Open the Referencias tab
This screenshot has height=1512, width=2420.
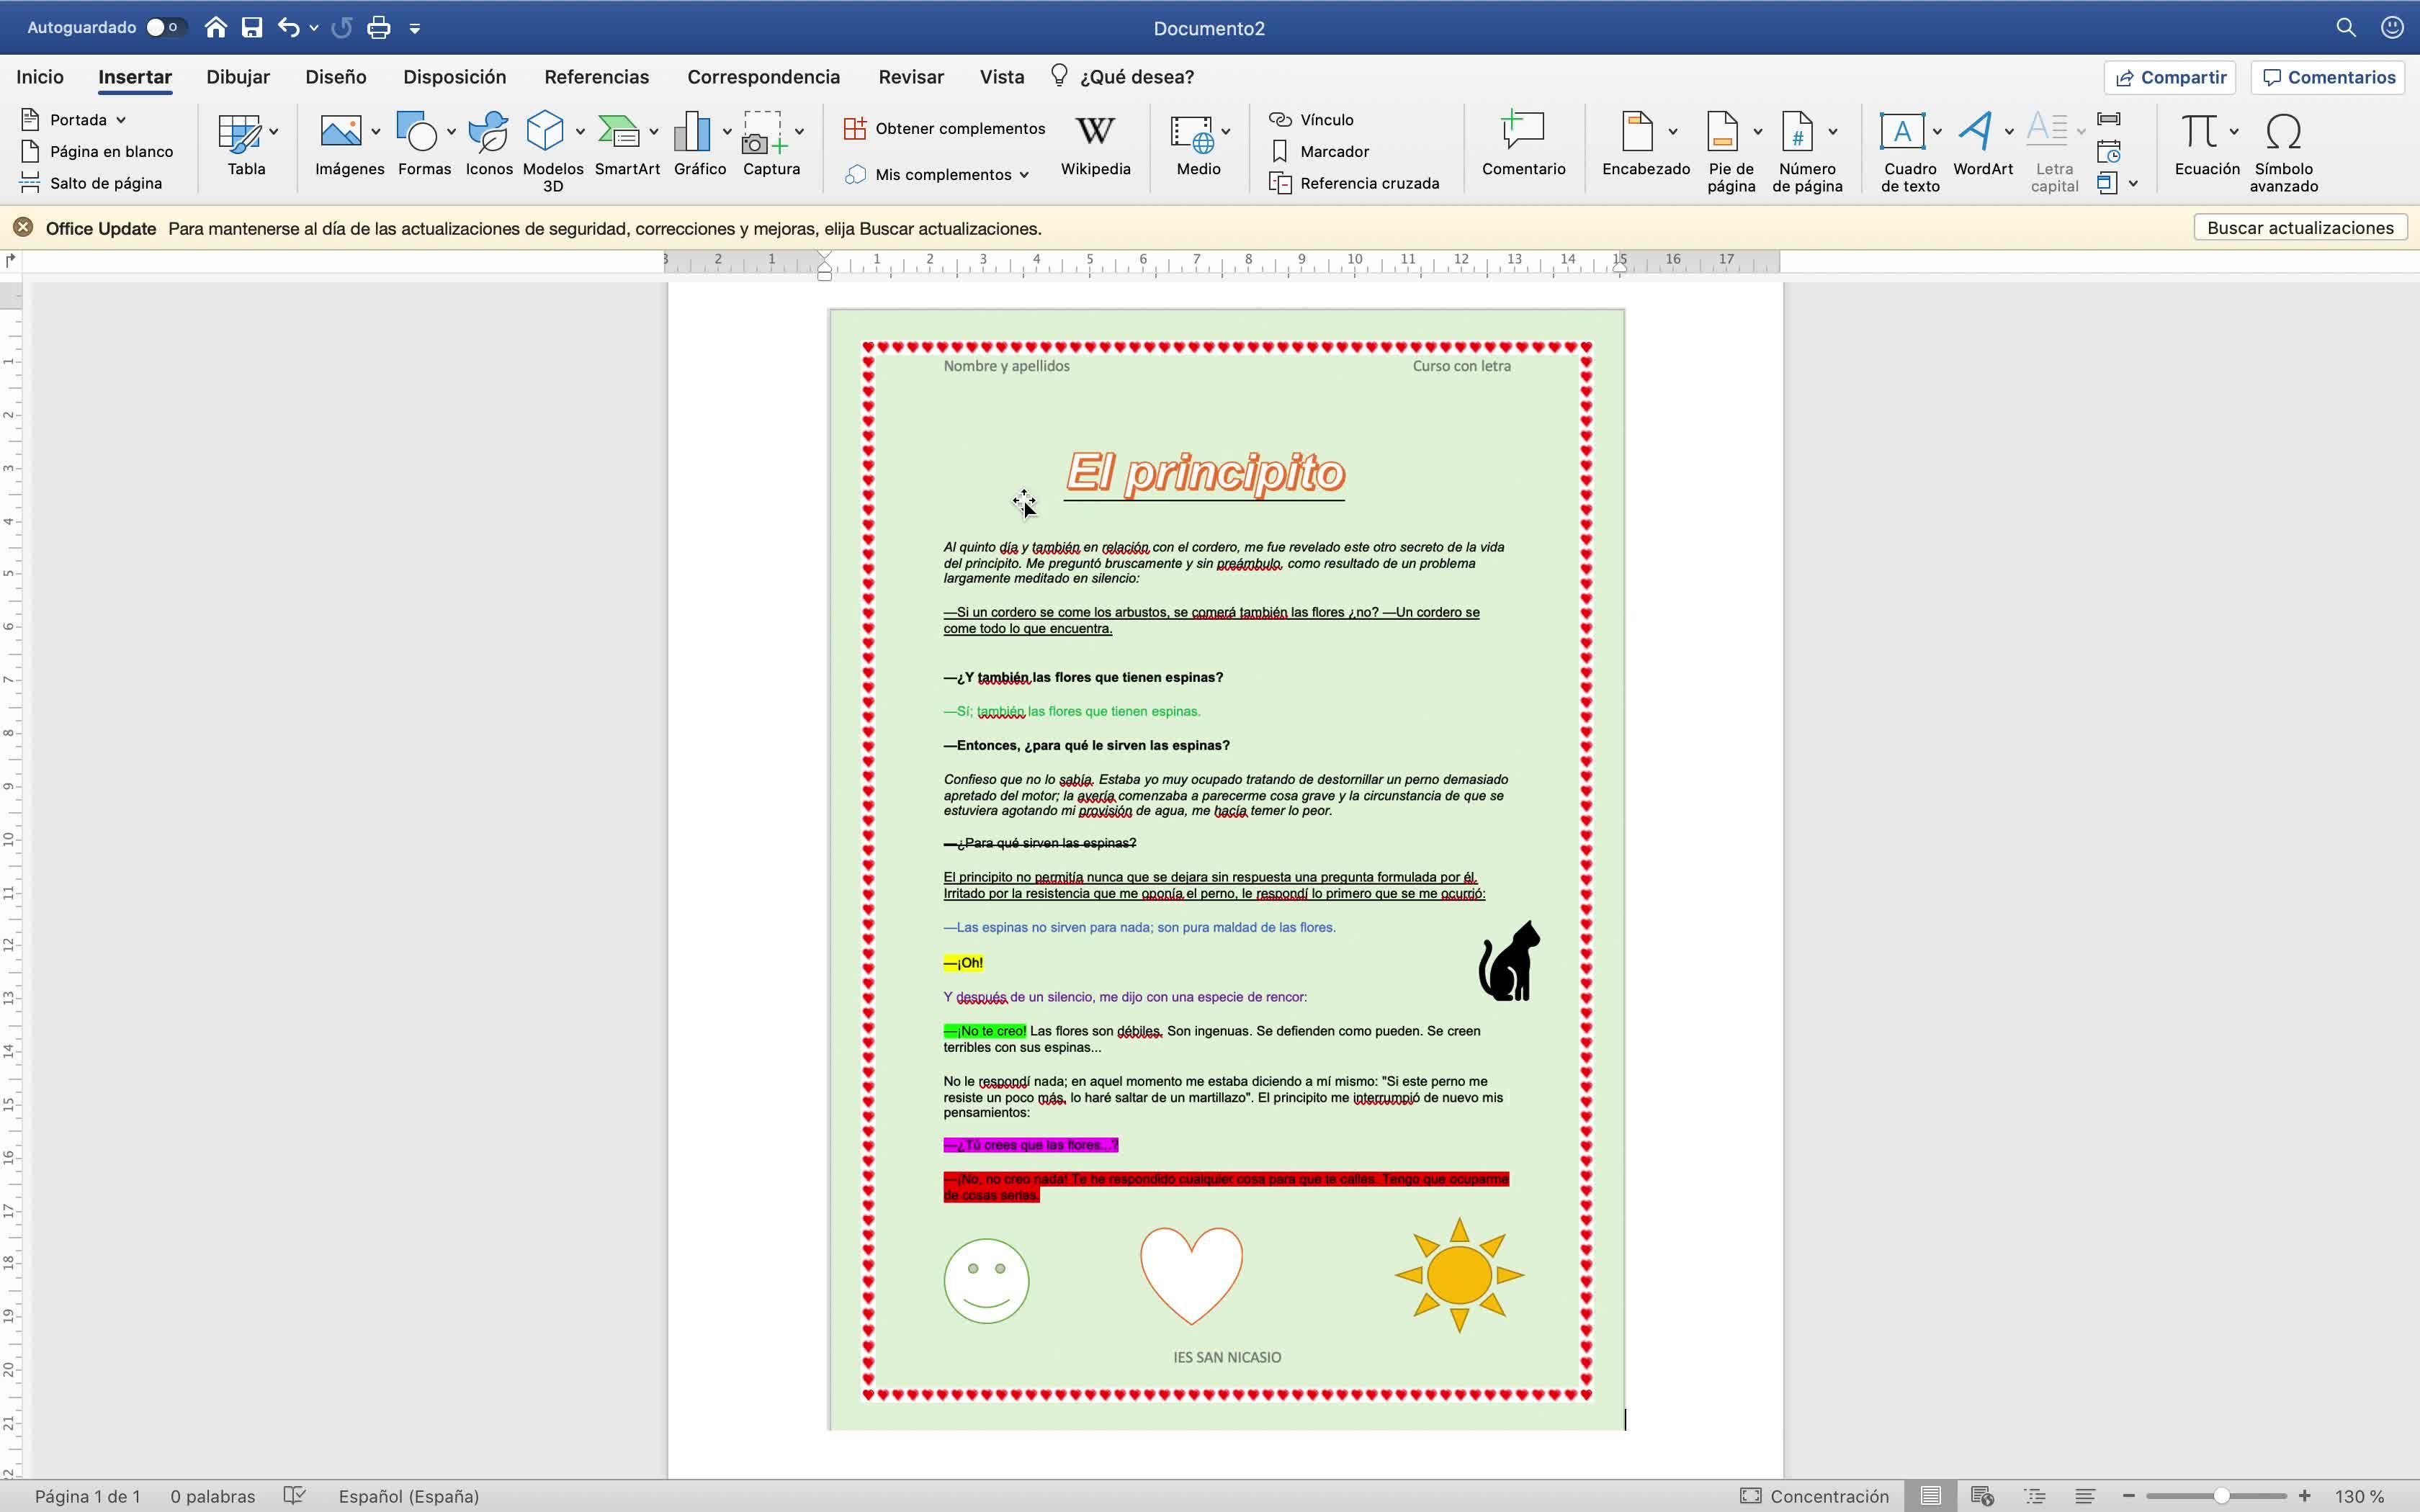pyautogui.click(x=596, y=77)
